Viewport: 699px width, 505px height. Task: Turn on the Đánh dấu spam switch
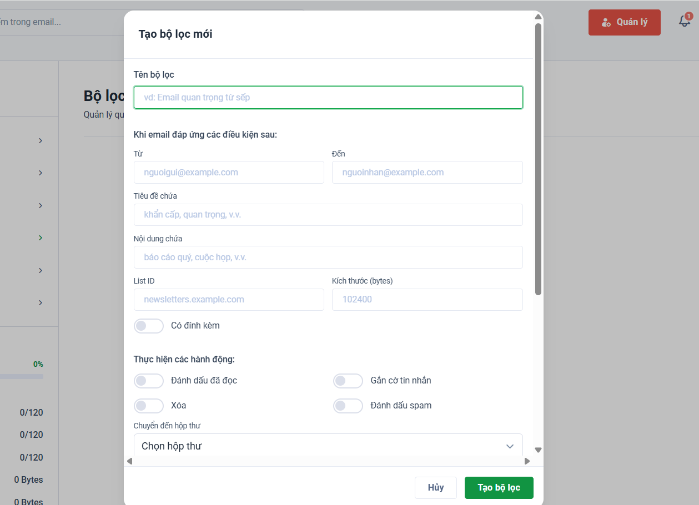pyautogui.click(x=348, y=406)
